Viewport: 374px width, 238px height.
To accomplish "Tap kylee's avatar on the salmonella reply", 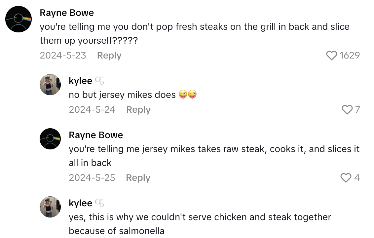I will [50, 207].
